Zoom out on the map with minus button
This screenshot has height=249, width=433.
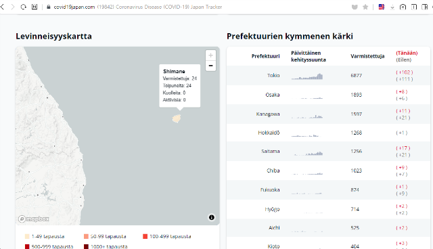coord(210,66)
